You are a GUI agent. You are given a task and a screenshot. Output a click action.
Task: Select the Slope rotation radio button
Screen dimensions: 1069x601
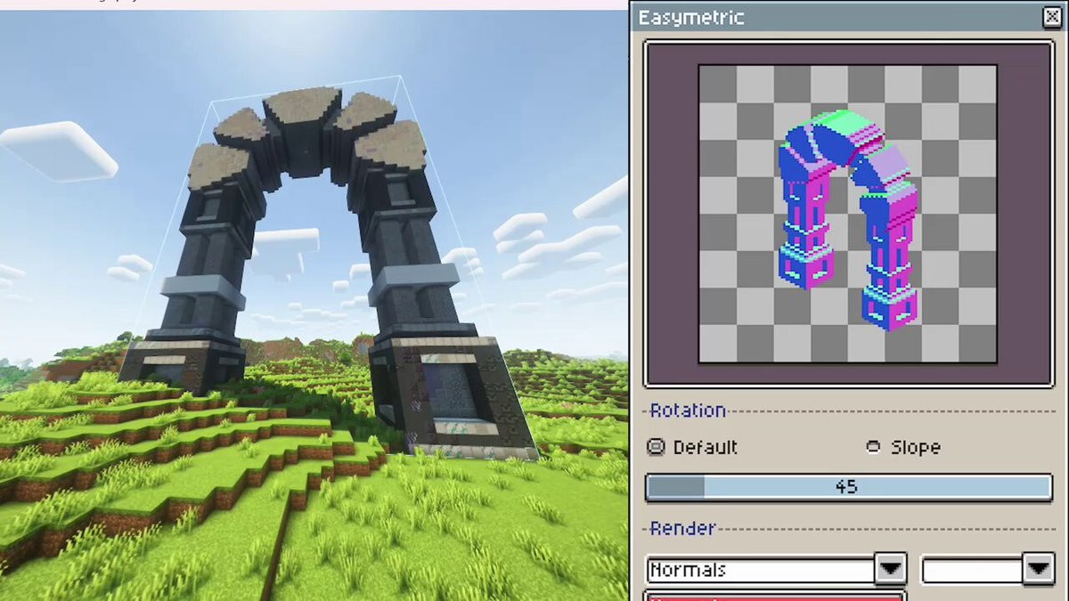coord(874,447)
